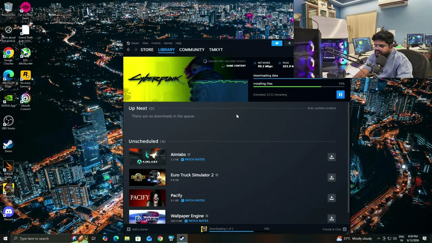
Task: Select the Steam desktop shortcut
Action: (x=8, y=146)
